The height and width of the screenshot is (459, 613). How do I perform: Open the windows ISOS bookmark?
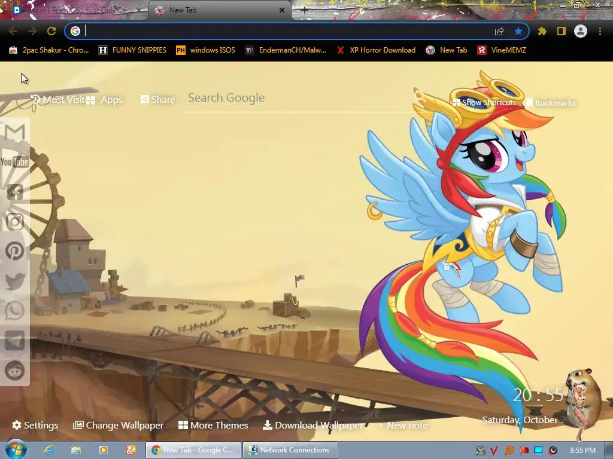tap(206, 50)
